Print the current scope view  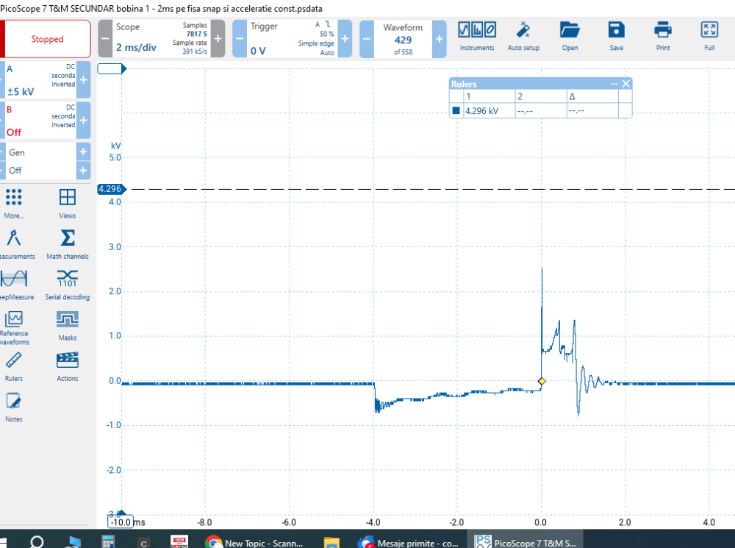pos(662,35)
